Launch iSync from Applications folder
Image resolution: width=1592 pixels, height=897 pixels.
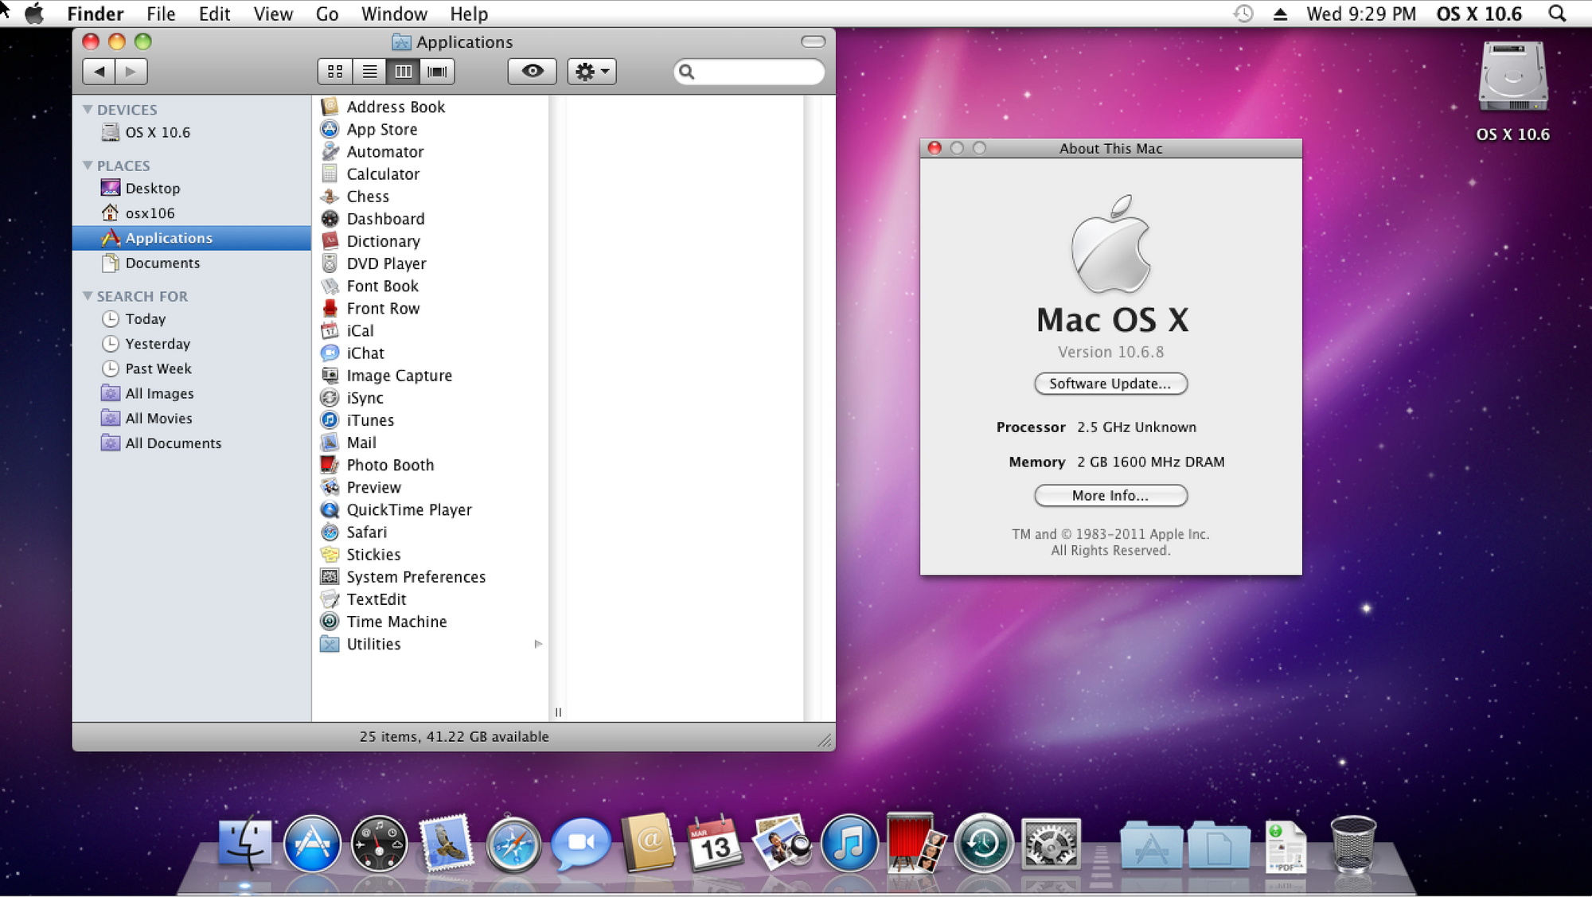pos(364,397)
